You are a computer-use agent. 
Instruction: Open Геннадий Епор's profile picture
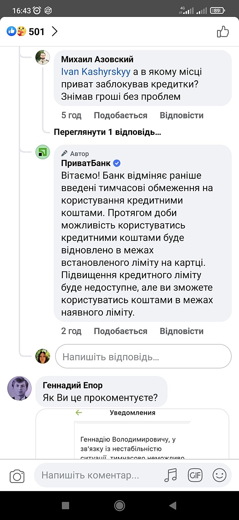(19, 388)
